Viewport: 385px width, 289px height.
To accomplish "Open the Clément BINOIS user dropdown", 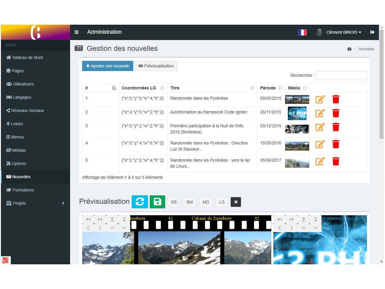I will [343, 32].
